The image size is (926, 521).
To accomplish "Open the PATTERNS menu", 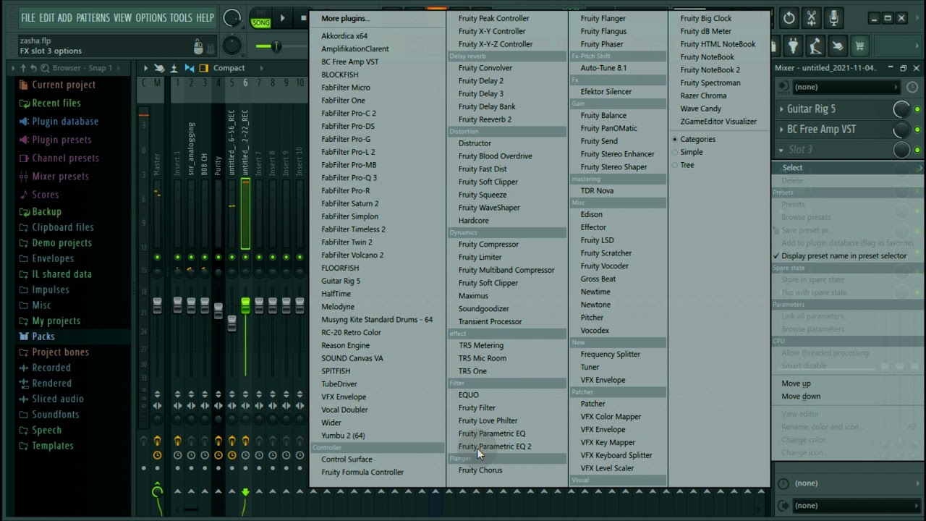I will pyautogui.click(x=93, y=17).
